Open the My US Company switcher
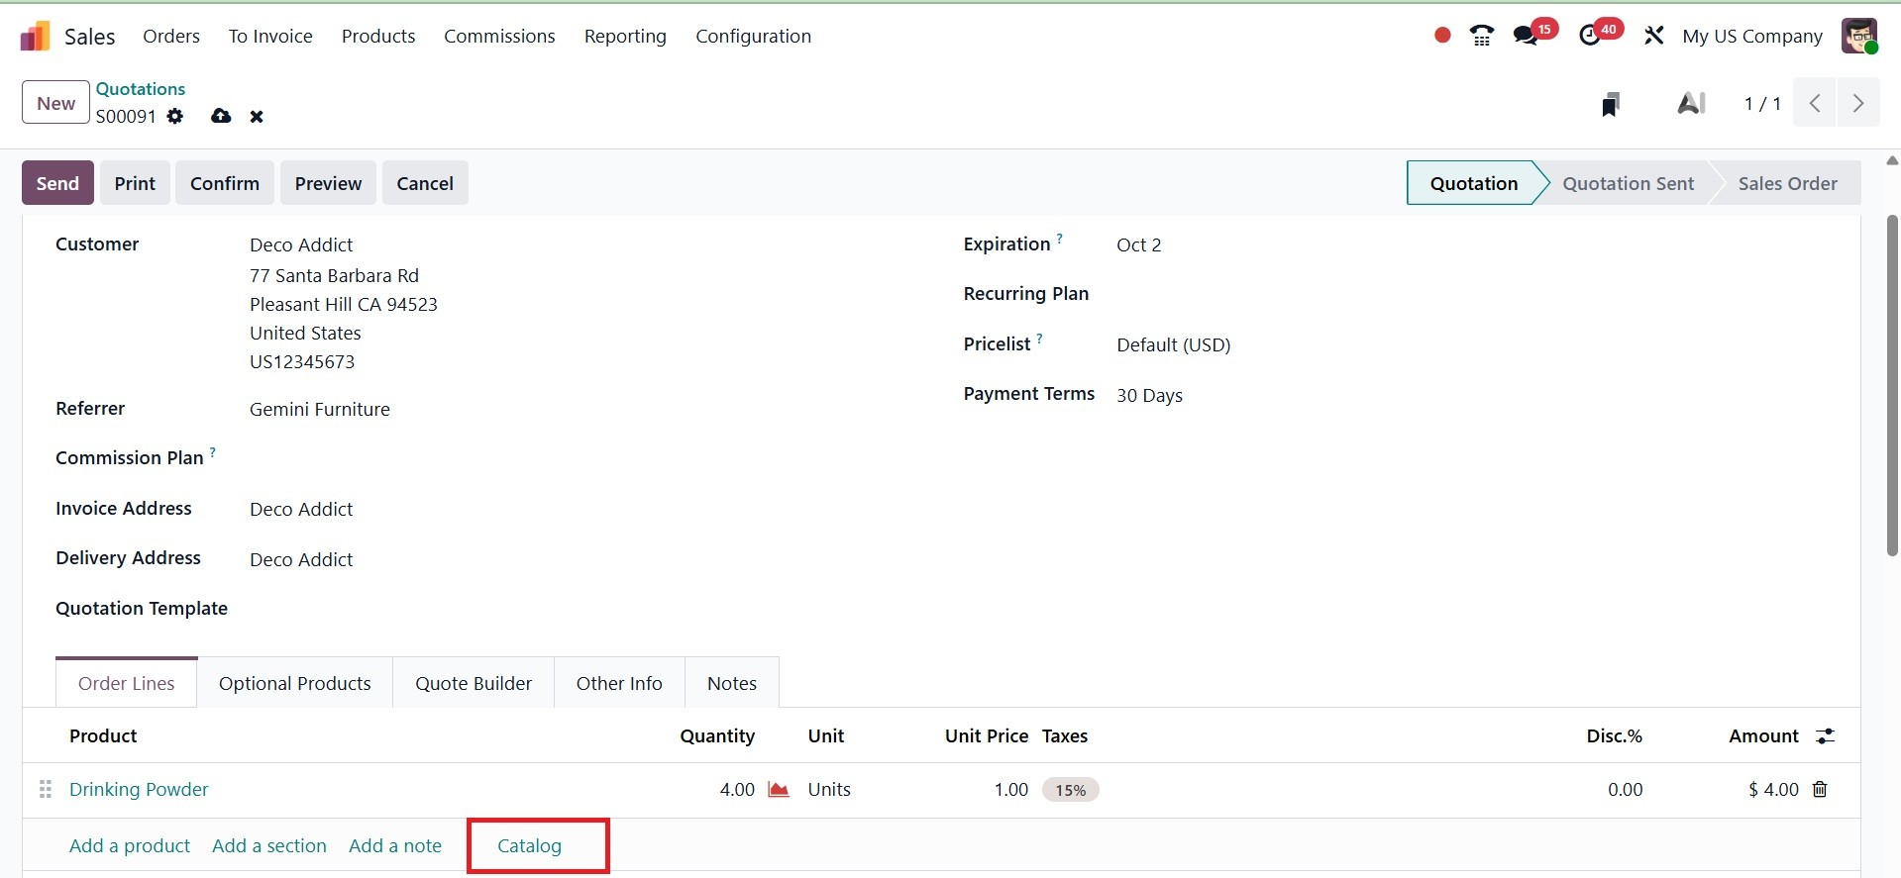Image resolution: width=1901 pixels, height=878 pixels. [1751, 37]
